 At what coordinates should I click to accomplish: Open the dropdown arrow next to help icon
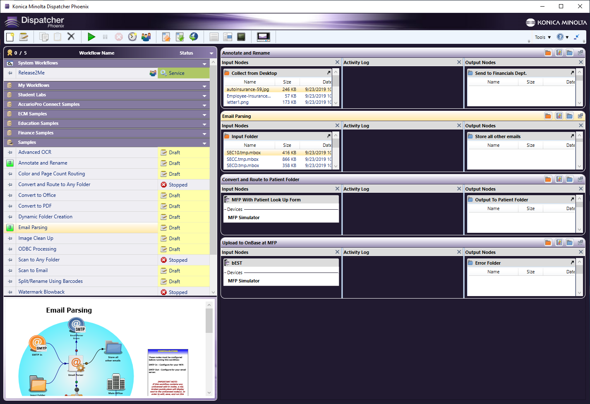pos(567,37)
